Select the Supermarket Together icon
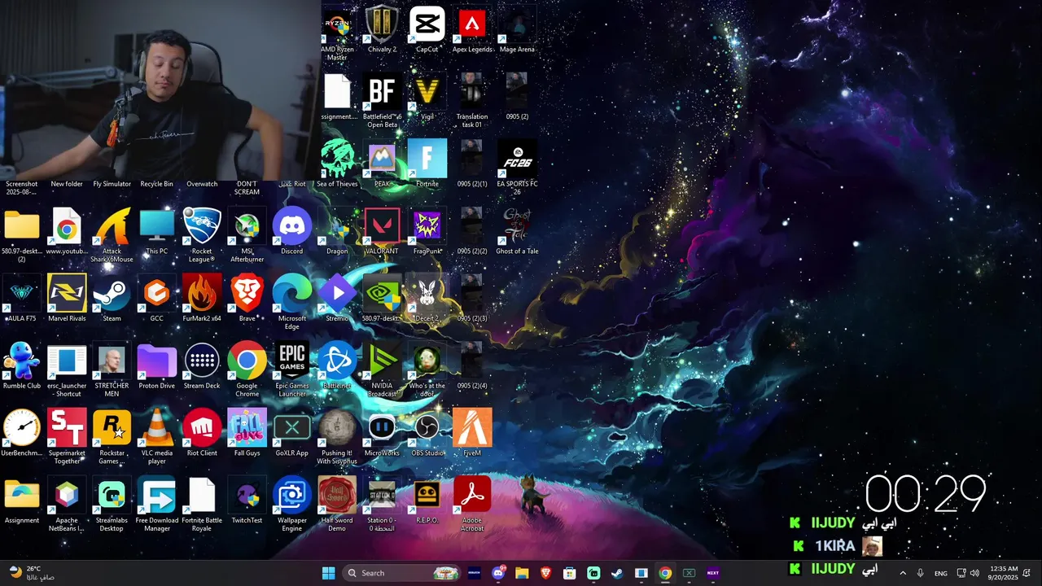The image size is (1042, 586). [67, 429]
